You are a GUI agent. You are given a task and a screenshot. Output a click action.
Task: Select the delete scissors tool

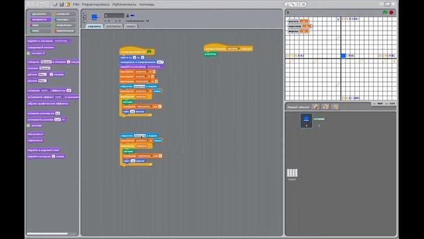[293, 5]
